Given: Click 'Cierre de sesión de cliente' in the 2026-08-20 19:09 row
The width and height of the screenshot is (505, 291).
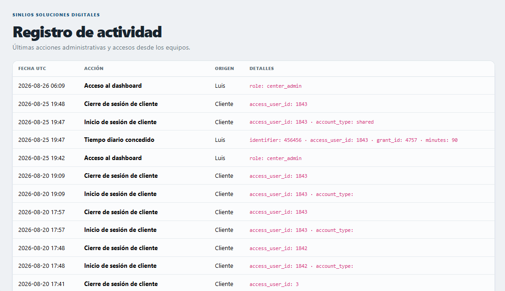Looking at the screenshot, I should [121, 176].
